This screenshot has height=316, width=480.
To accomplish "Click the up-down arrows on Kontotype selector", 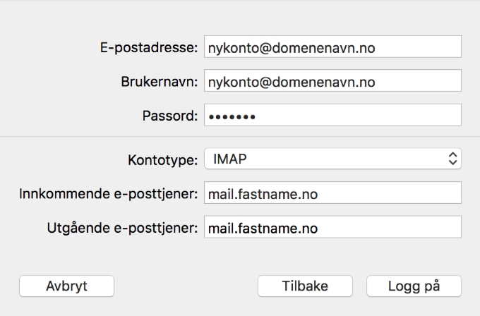I will pos(452,159).
